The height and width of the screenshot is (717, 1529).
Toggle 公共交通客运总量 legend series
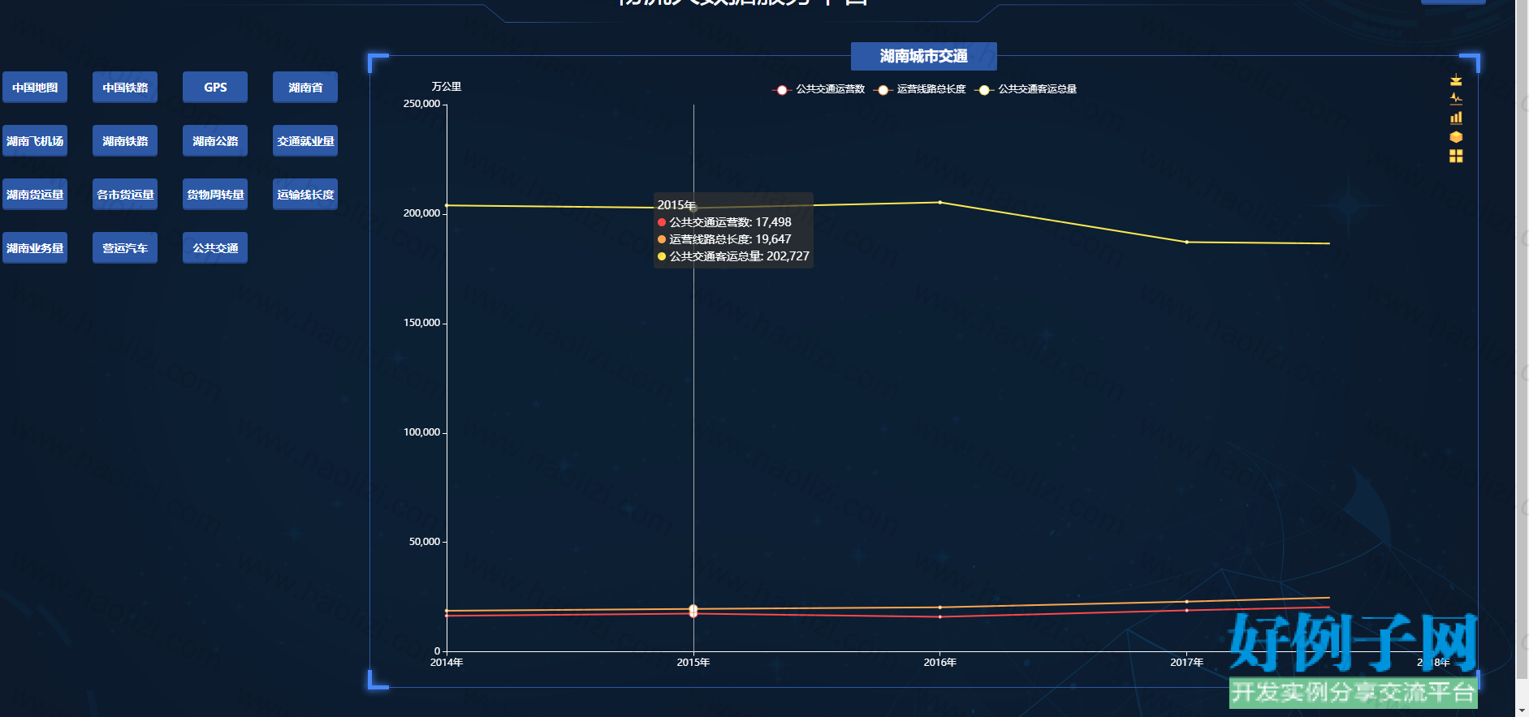pos(1026,89)
